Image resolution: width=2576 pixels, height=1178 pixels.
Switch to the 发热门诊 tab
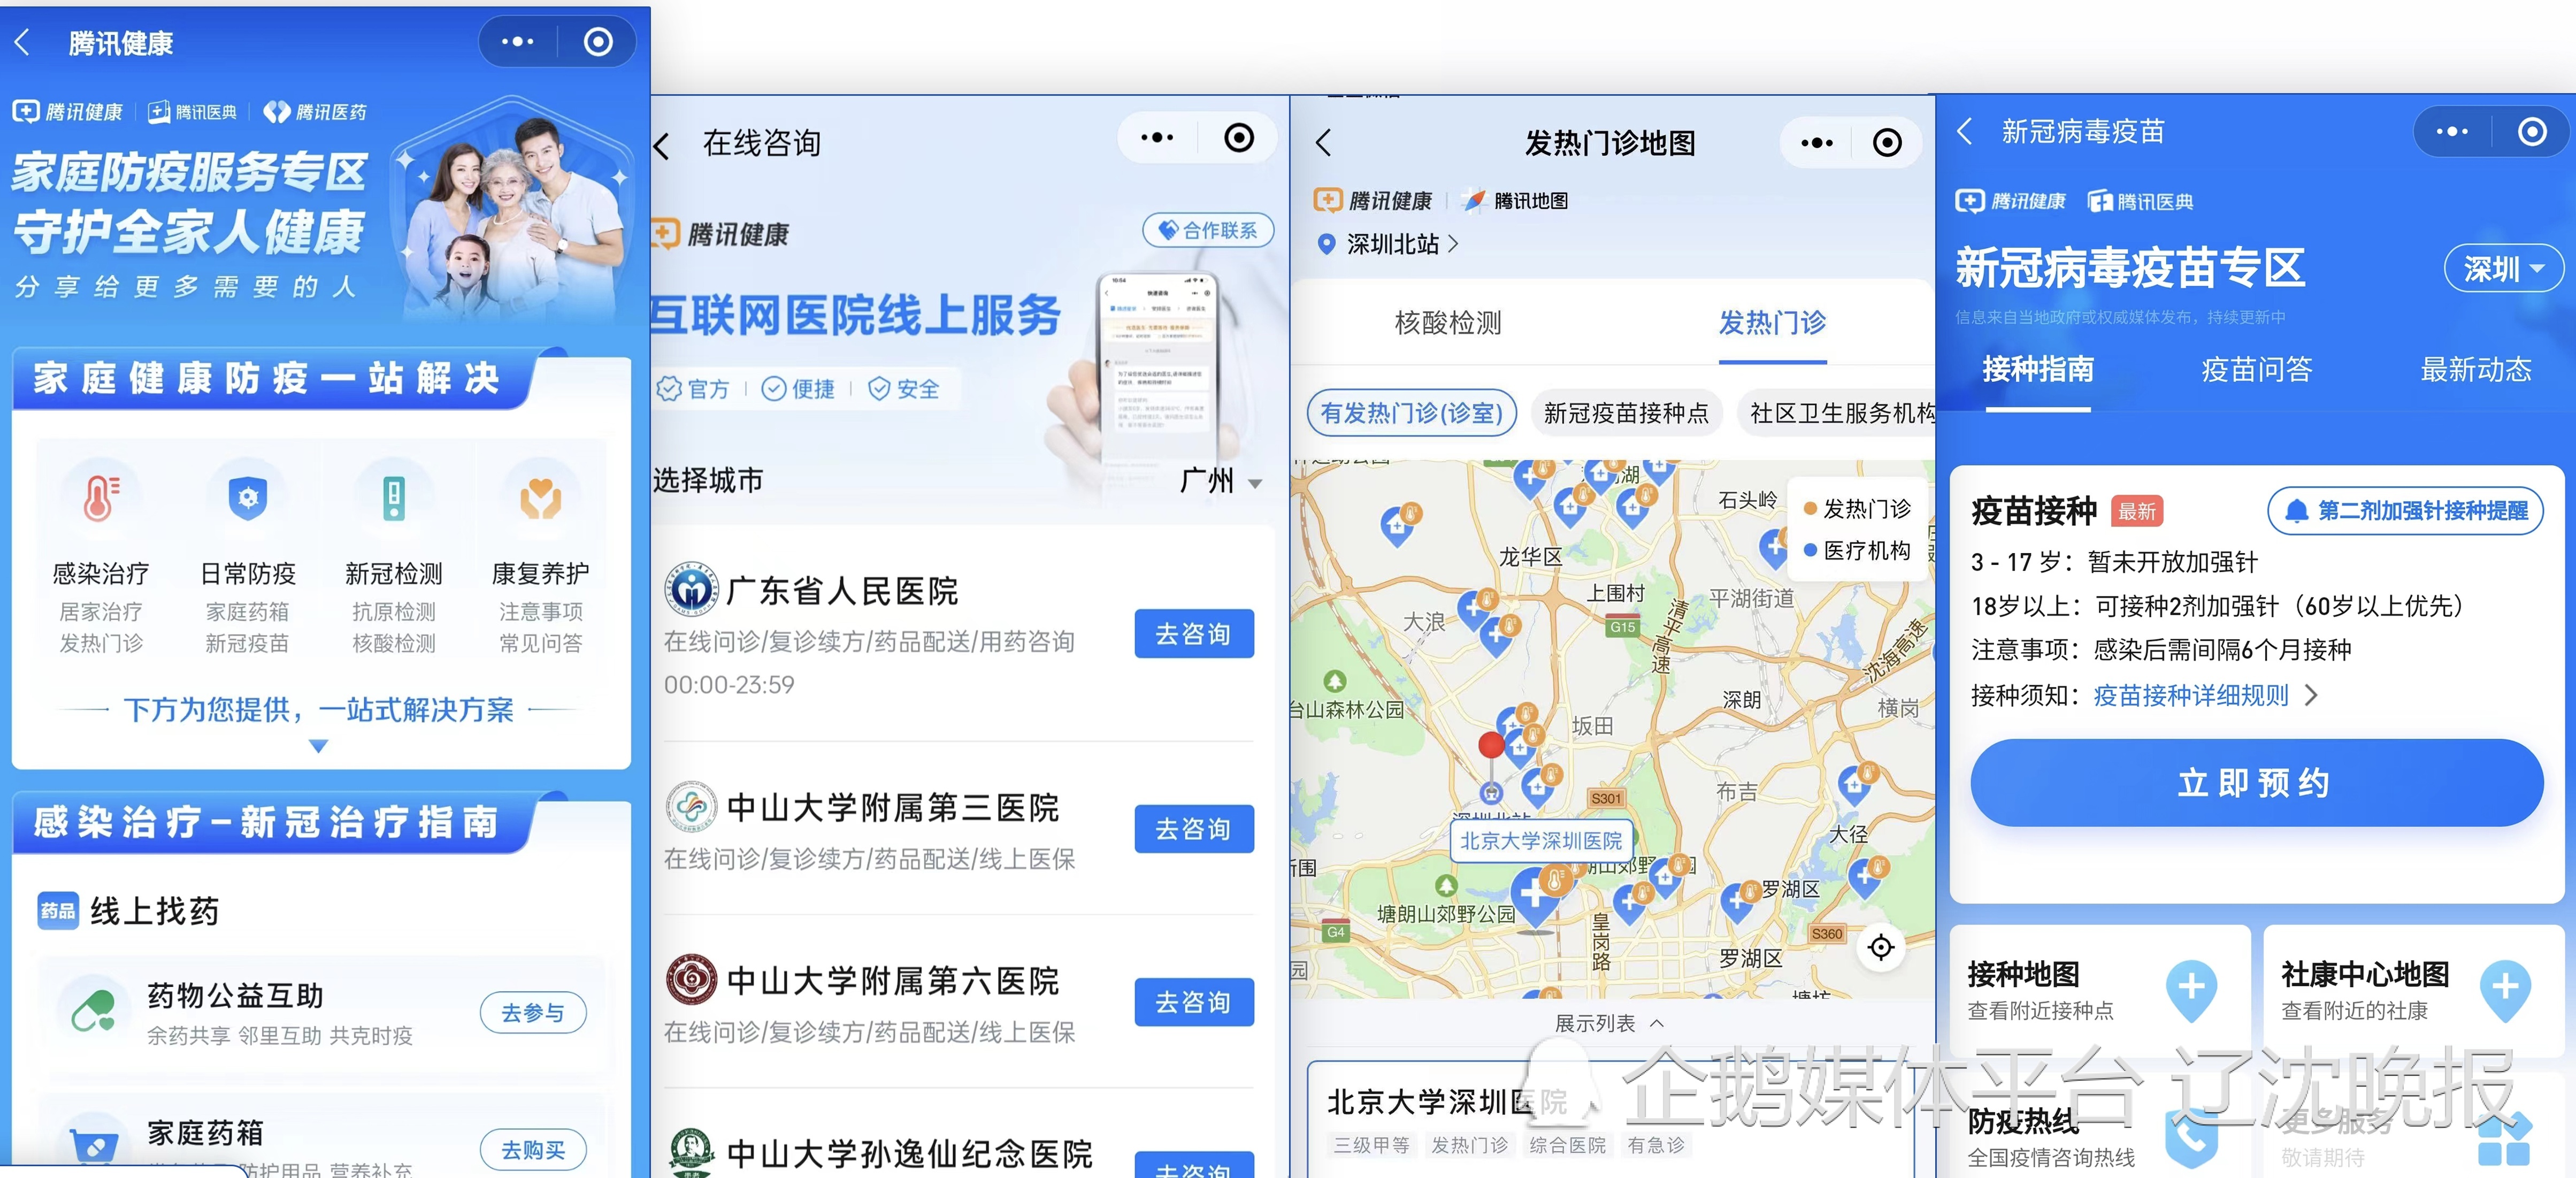[x=1772, y=322]
